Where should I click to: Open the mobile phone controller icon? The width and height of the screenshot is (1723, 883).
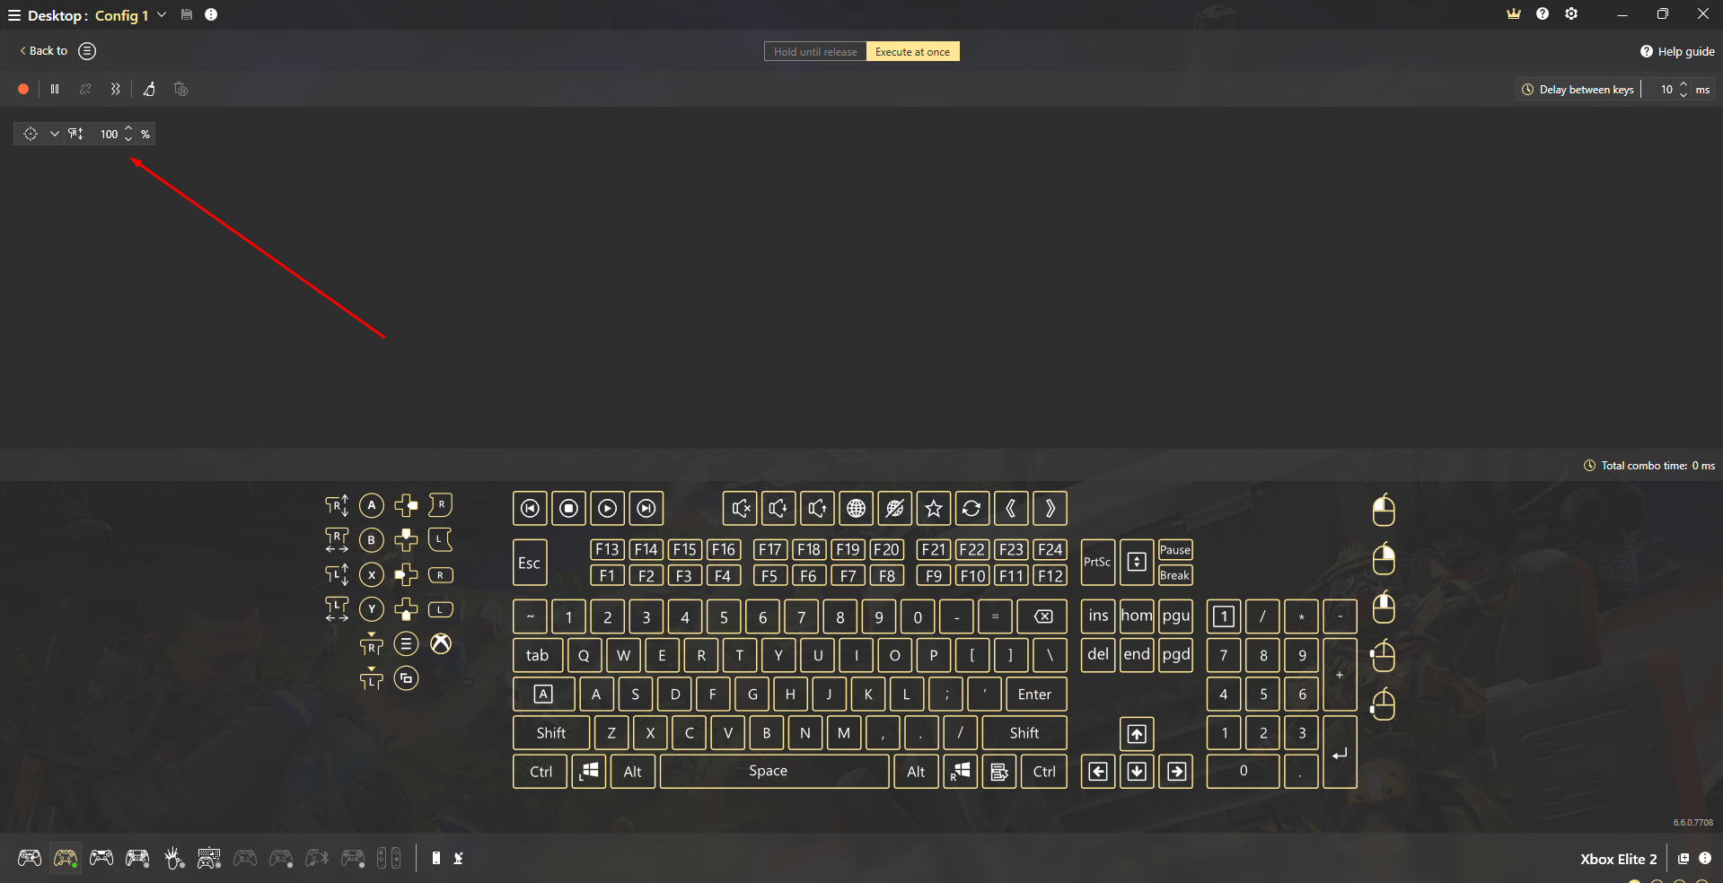pyautogui.click(x=435, y=858)
